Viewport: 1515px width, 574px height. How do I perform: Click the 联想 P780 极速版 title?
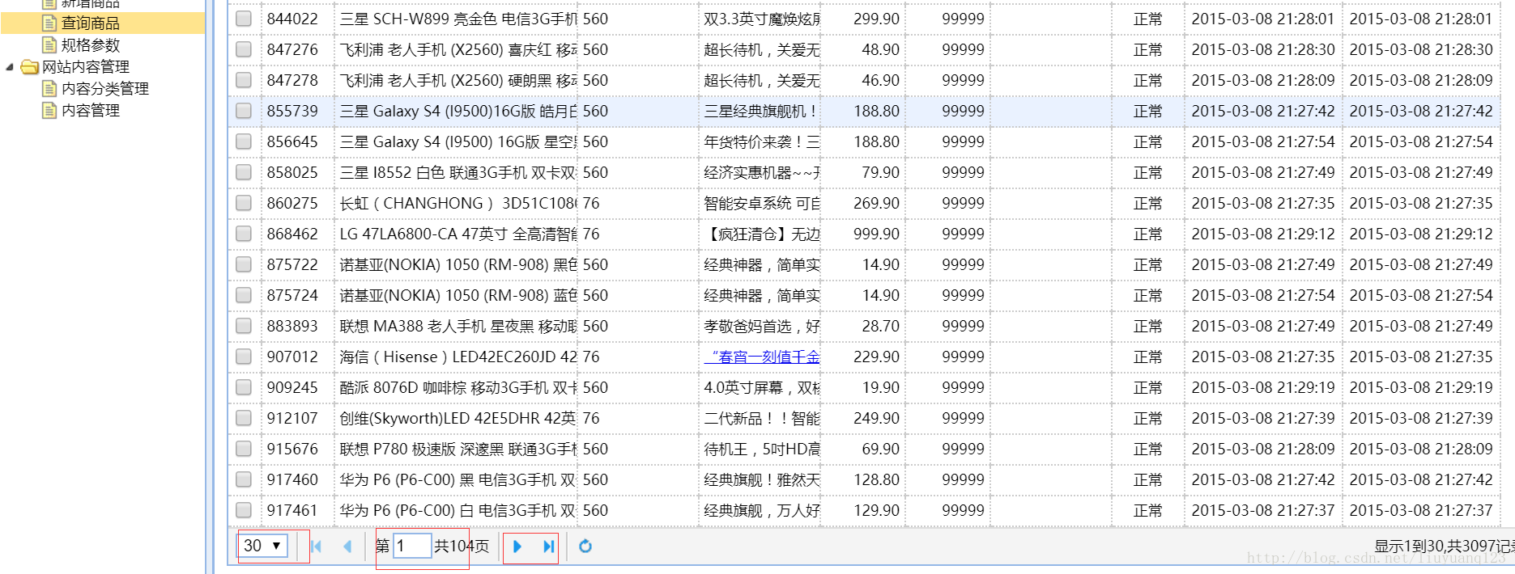click(x=458, y=449)
